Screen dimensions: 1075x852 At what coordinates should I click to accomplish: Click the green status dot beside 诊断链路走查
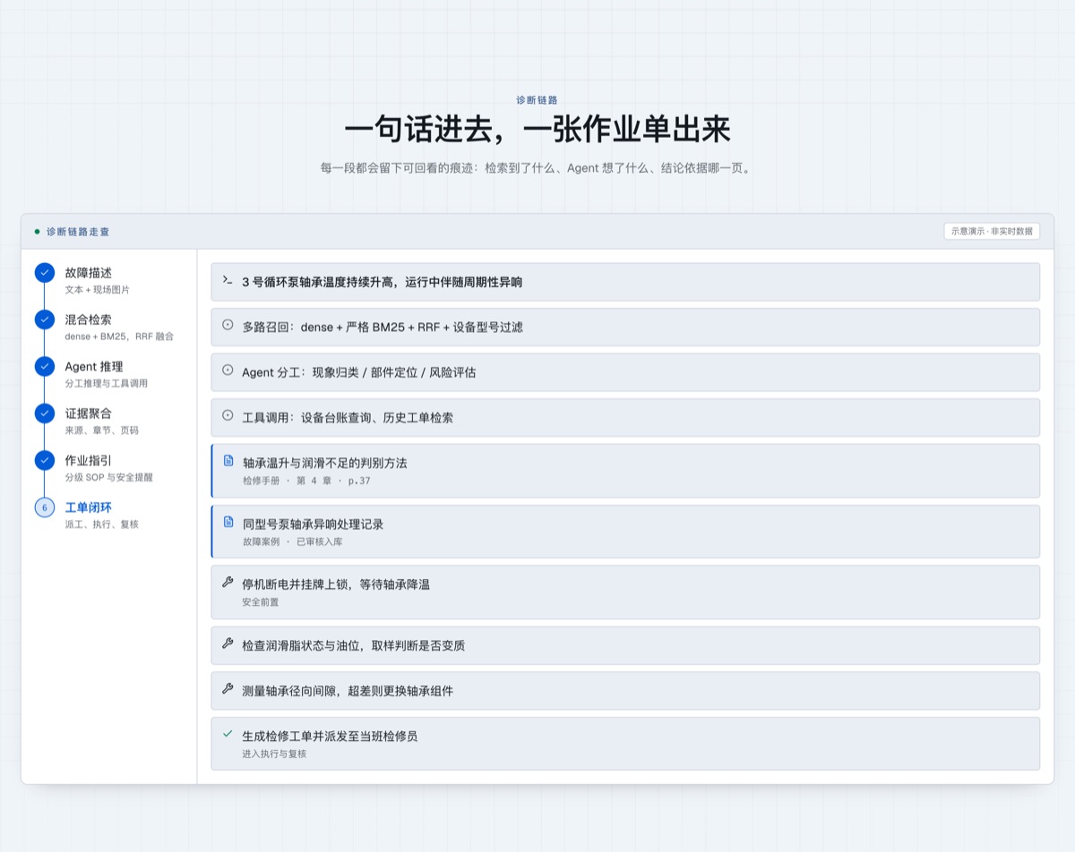[37, 231]
